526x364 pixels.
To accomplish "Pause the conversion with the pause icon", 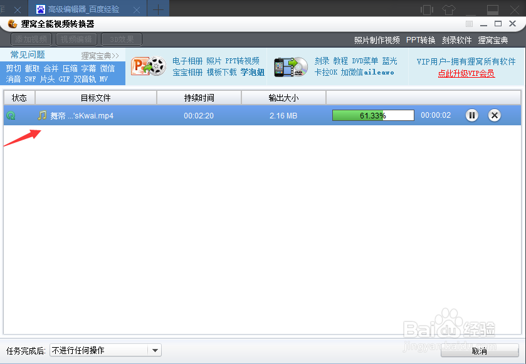I will (471, 115).
